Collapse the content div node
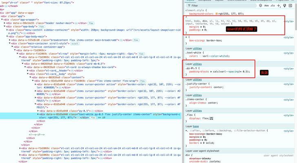Screen dimensions: 297x163 pyautogui.click(x=30, y=77)
